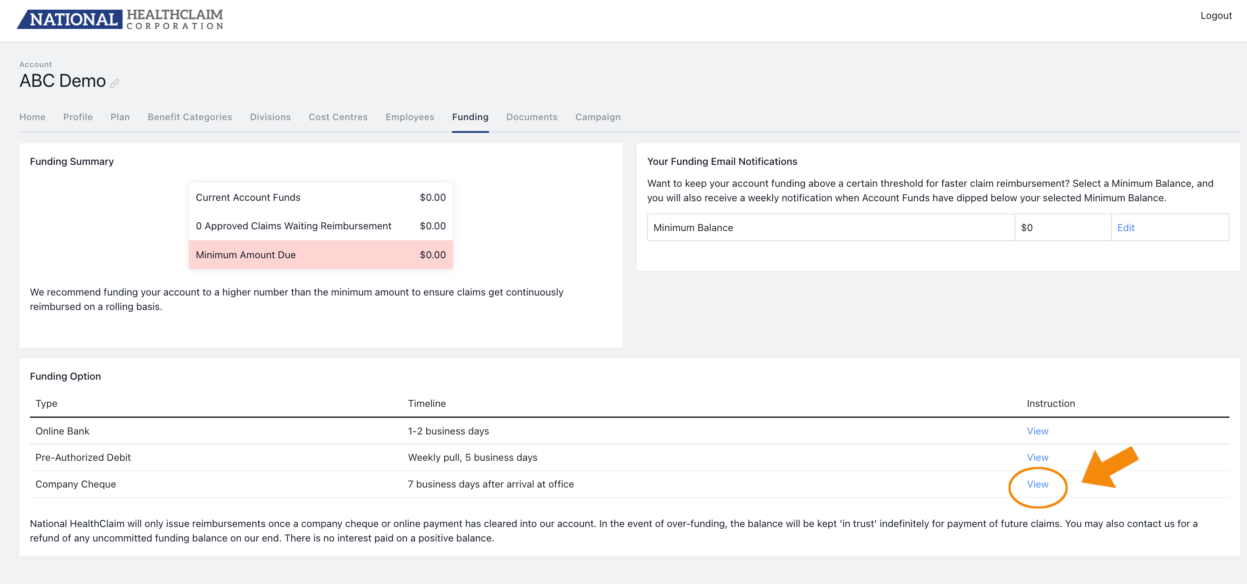Click the Minimum Amount Due $0.00 amount
The width and height of the screenshot is (1247, 584).
[433, 255]
